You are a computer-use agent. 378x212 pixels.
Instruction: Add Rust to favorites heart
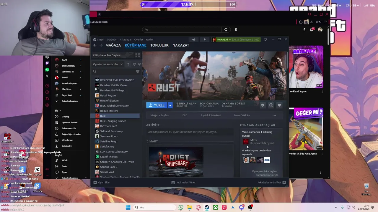click(279, 105)
